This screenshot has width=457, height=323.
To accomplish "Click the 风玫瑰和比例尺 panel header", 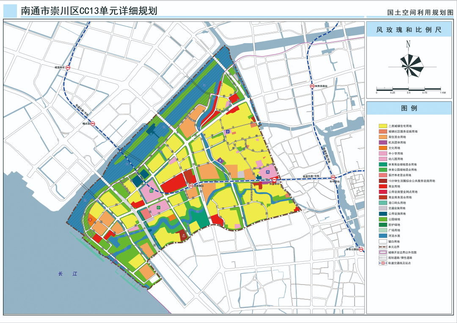I will coord(409,30).
